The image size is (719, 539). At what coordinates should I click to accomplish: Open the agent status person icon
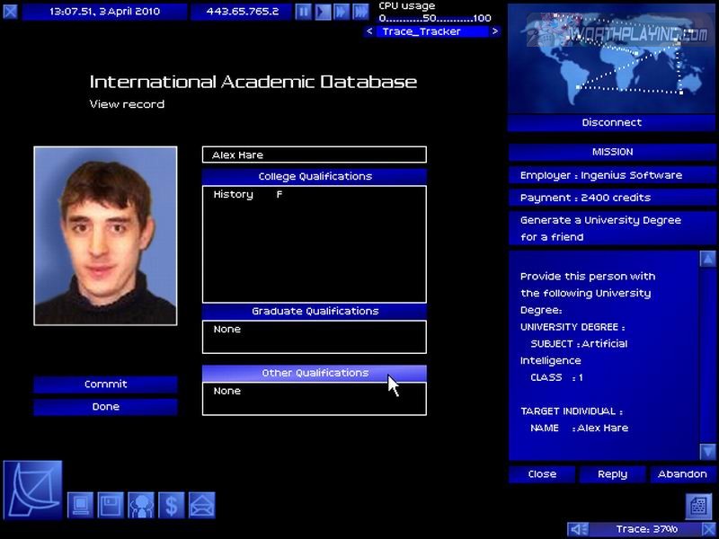[x=141, y=505]
